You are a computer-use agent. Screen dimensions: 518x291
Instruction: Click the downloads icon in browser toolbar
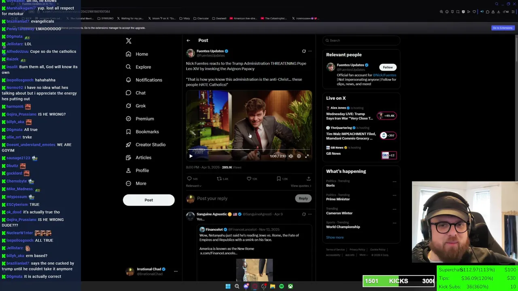click(x=498, y=12)
